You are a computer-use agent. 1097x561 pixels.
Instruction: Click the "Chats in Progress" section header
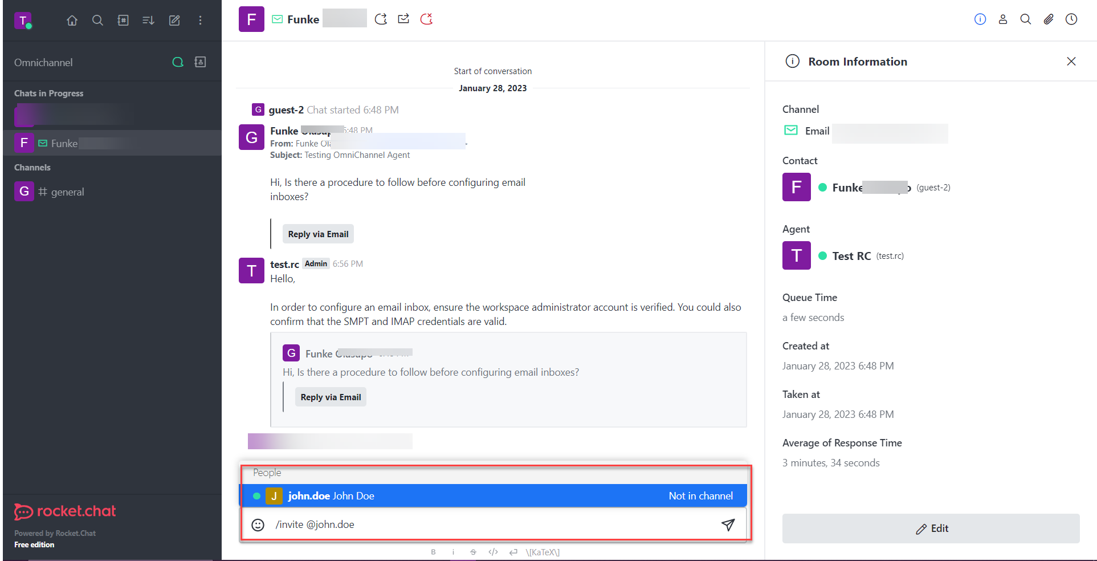click(48, 93)
